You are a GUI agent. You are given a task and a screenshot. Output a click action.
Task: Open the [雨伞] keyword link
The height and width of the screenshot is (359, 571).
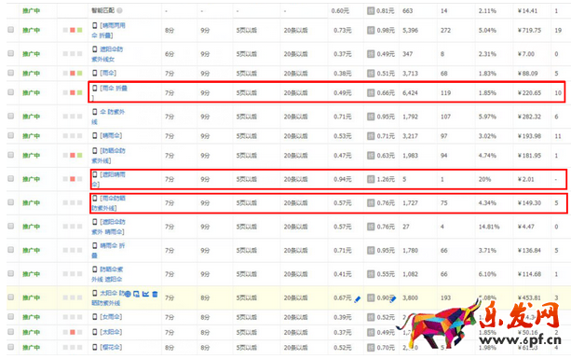click(x=108, y=73)
